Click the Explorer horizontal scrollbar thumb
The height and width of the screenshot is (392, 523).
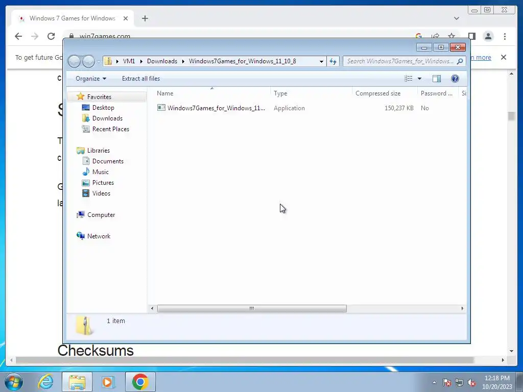pyautogui.click(x=252, y=308)
